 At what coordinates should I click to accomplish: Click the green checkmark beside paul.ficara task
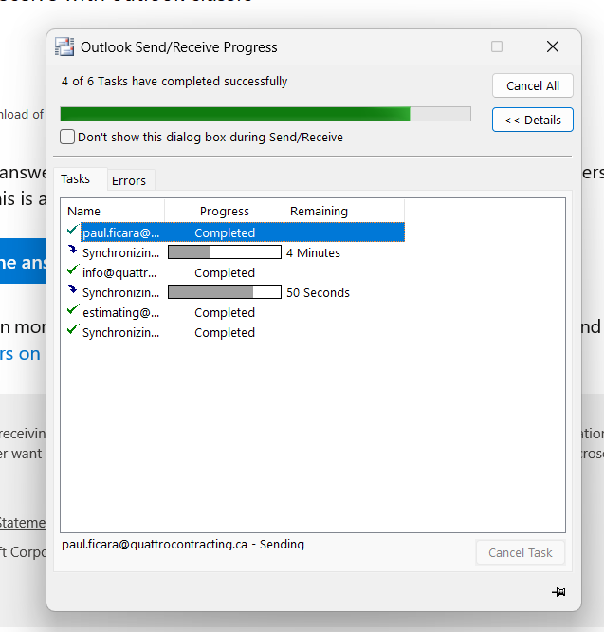(73, 231)
